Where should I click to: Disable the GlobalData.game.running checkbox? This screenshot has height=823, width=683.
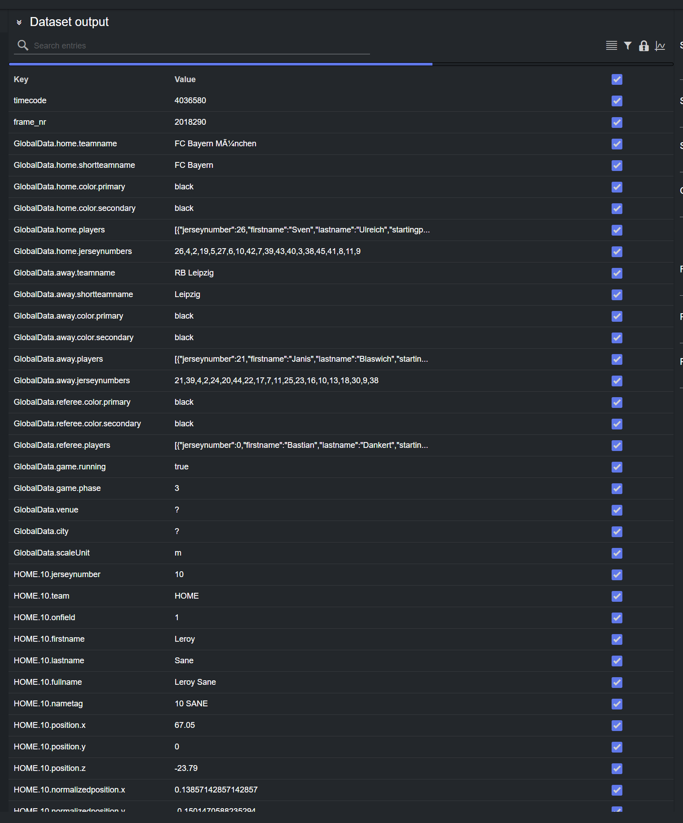pyautogui.click(x=617, y=467)
